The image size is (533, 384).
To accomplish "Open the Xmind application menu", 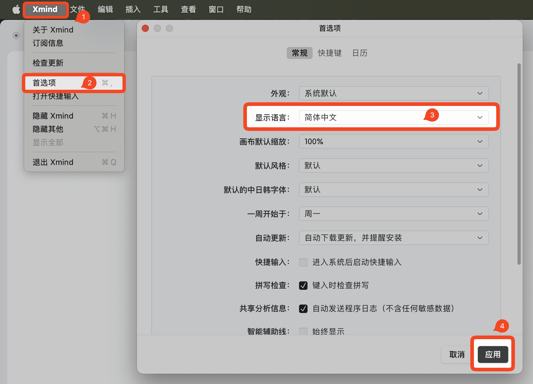I will point(45,9).
